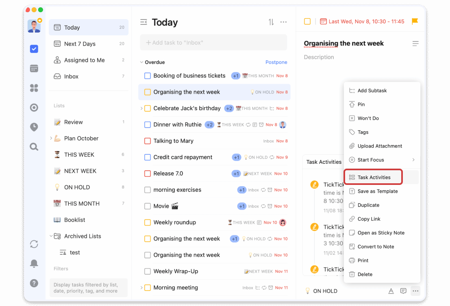This screenshot has height=306, width=450.
Task: Expand the Plan October list
Action: click(51, 138)
